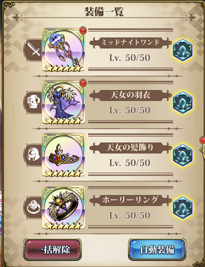Click the helmet slot icon

point(33,155)
